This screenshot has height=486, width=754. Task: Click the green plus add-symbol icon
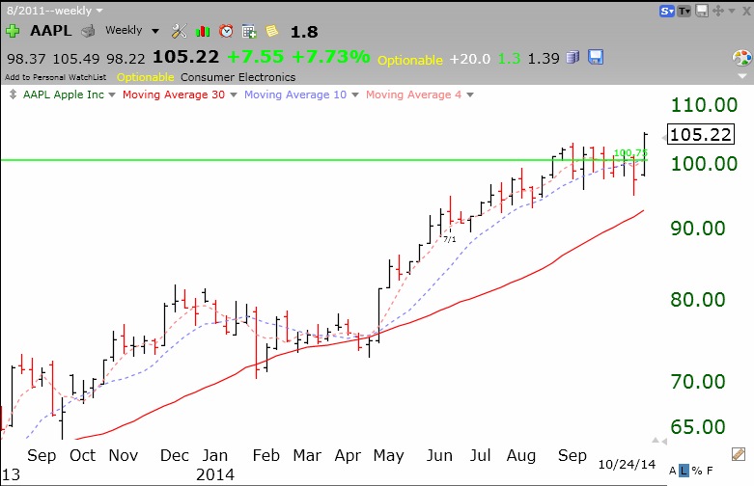pos(13,31)
